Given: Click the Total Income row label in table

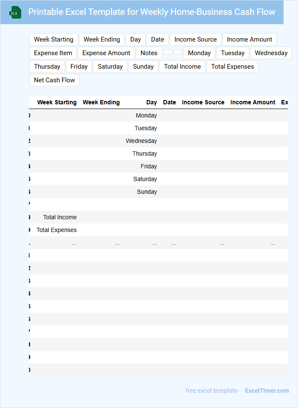Looking at the screenshot, I should 60,217.
